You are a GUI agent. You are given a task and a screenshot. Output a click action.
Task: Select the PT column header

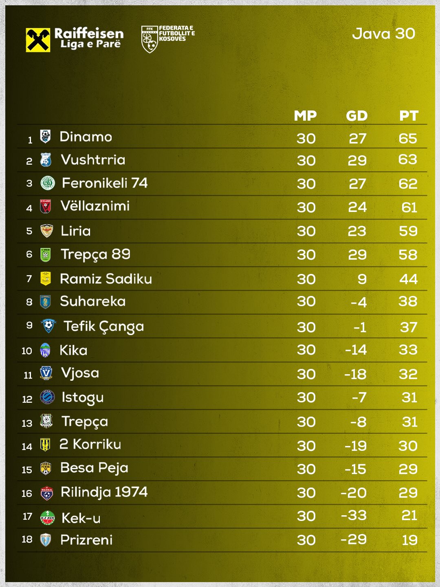(408, 116)
